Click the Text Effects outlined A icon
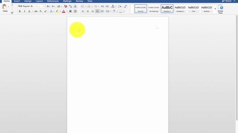 [51, 11]
